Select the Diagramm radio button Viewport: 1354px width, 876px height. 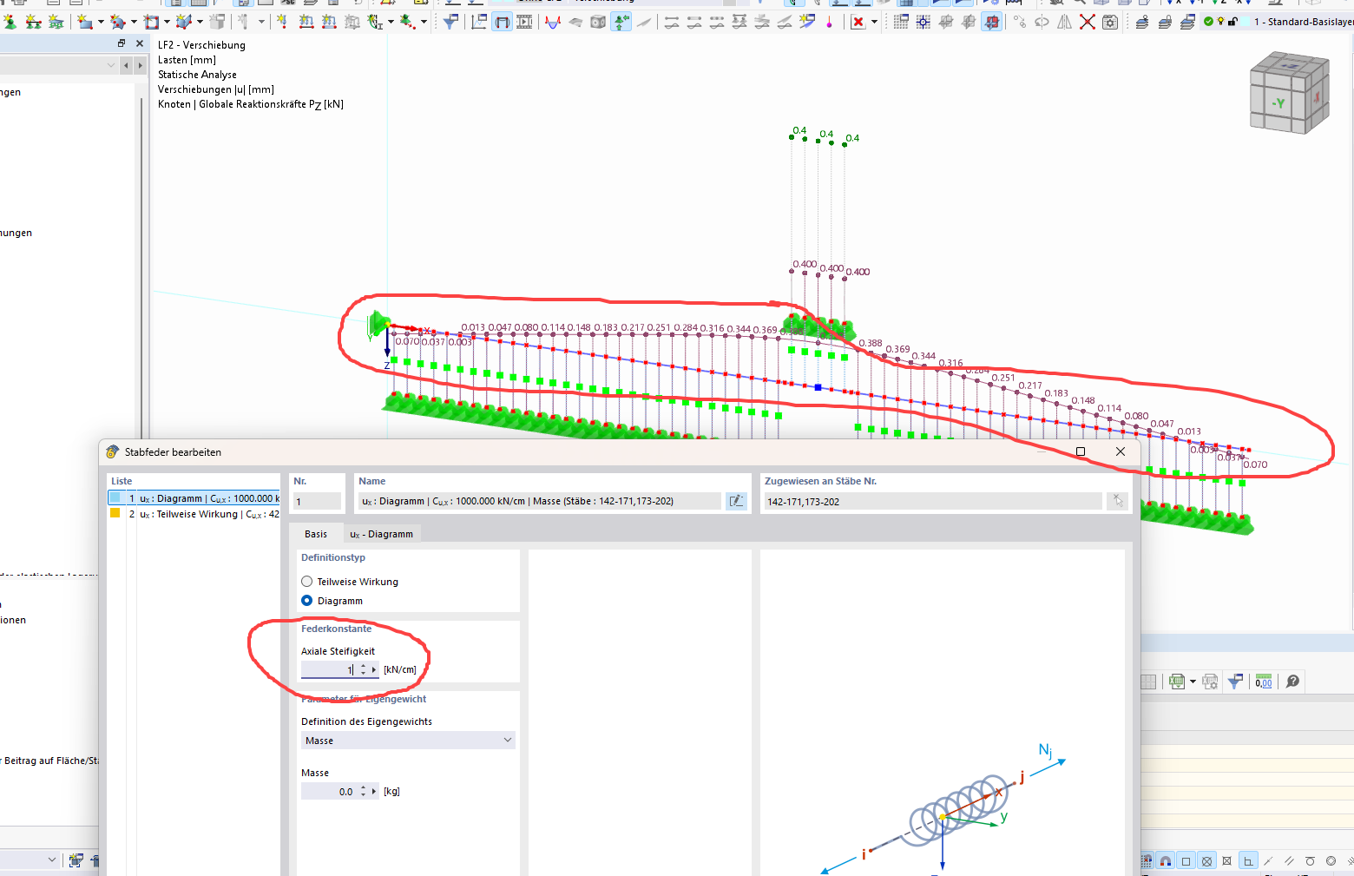[x=306, y=601]
